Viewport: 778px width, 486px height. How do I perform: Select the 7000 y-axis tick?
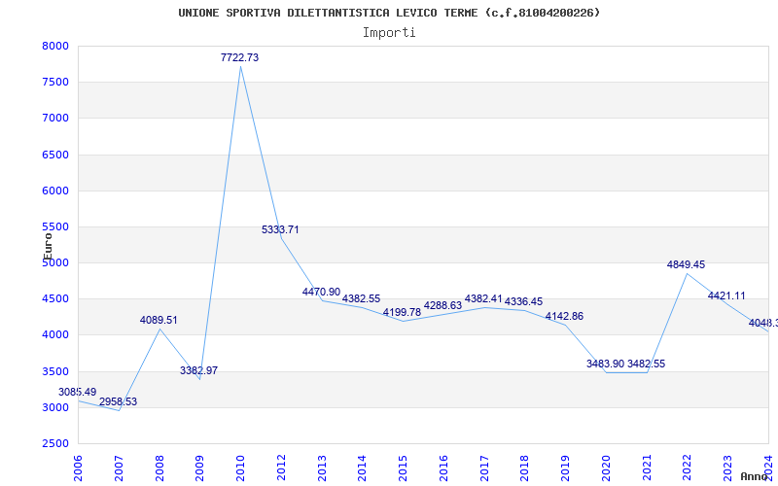click(x=53, y=118)
